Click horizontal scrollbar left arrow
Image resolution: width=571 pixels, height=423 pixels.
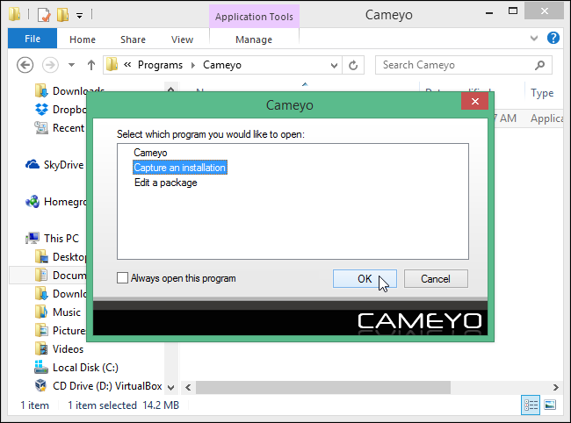pos(188,387)
